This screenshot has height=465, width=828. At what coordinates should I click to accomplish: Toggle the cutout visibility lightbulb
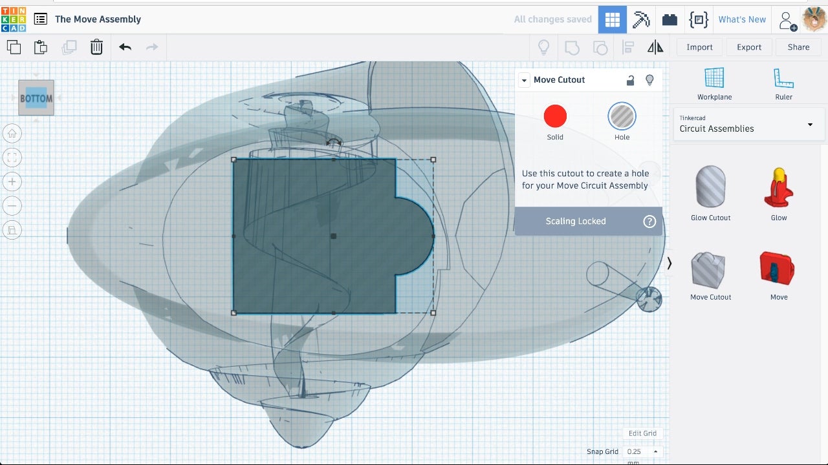coord(650,80)
